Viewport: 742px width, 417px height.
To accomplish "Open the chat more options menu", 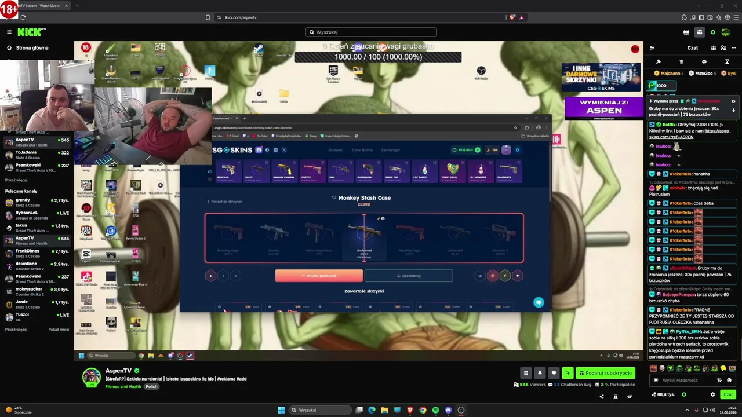I will [733, 48].
